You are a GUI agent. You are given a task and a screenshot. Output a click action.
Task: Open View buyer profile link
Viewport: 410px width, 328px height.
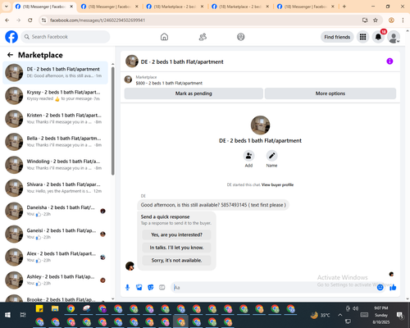pyautogui.click(x=277, y=184)
